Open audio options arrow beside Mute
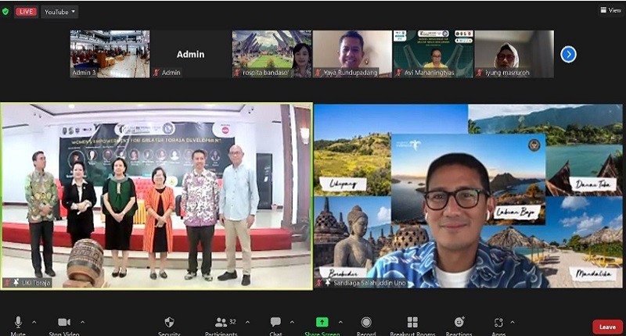 [34, 322]
